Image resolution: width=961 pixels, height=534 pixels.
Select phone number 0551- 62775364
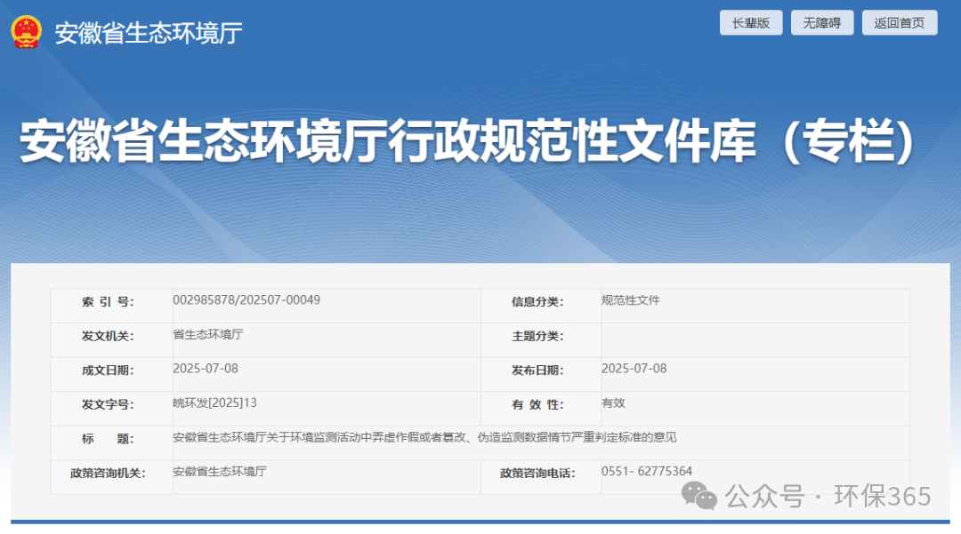[x=647, y=471]
